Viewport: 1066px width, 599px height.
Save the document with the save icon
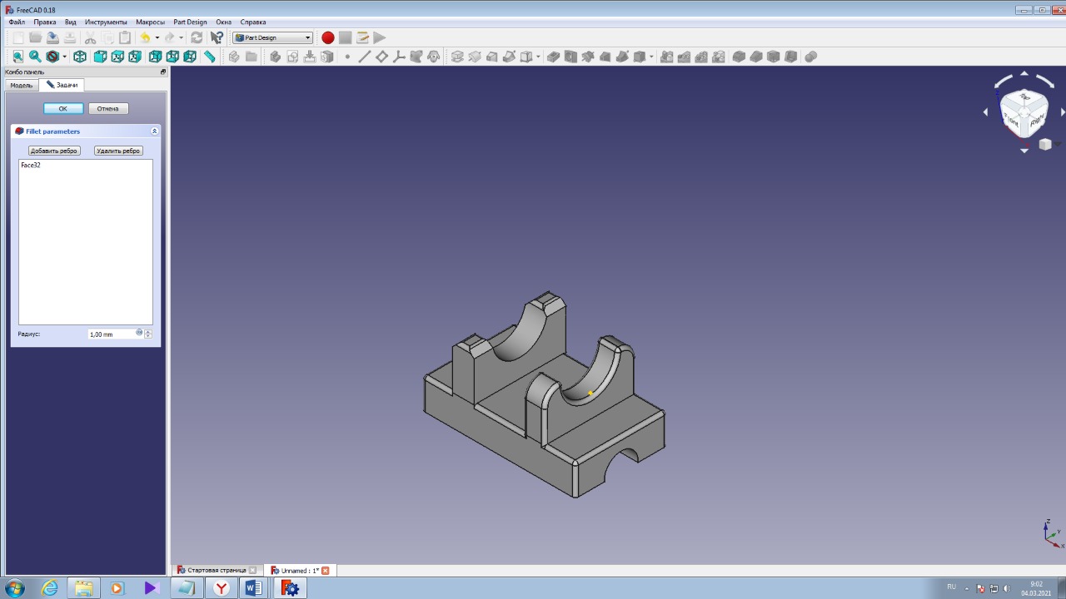[x=52, y=37]
